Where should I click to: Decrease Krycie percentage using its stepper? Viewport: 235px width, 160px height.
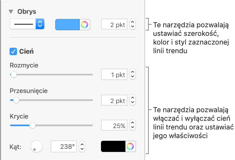[x=132, y=127]
